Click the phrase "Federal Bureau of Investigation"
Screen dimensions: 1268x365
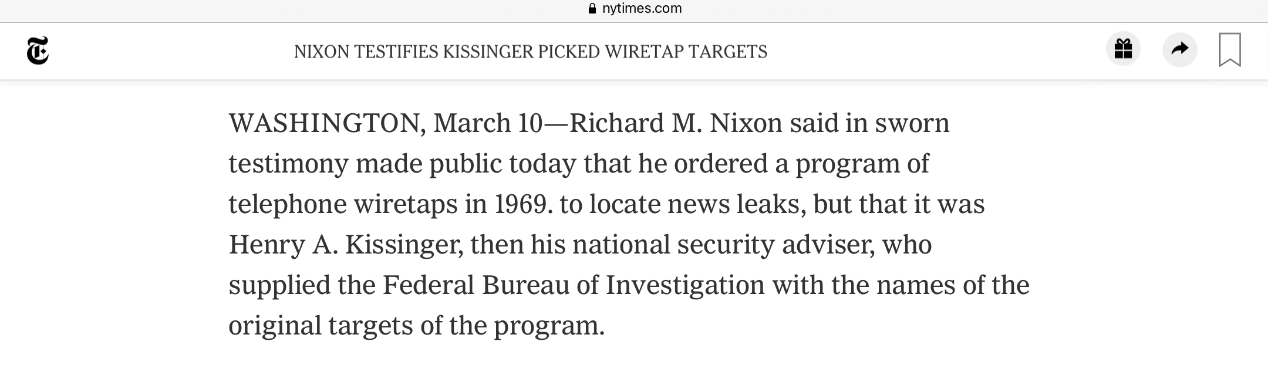pyautogui.click(x=574, y=285)
